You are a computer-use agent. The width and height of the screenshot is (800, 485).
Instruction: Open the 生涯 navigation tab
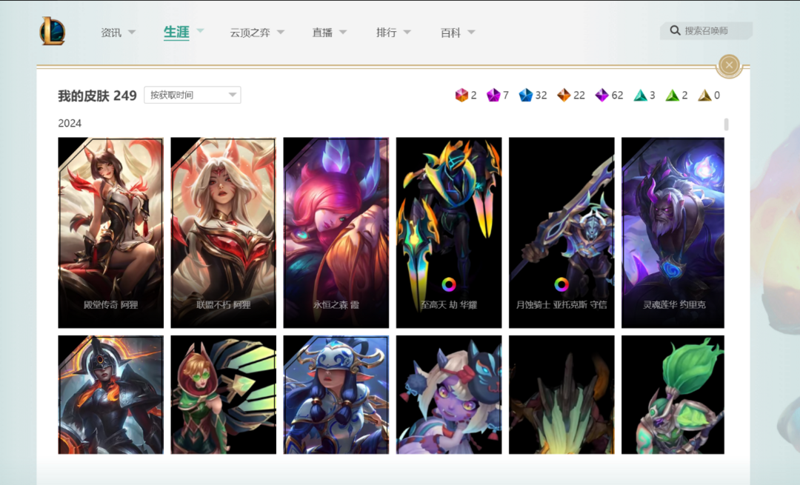tap(176, 32)
